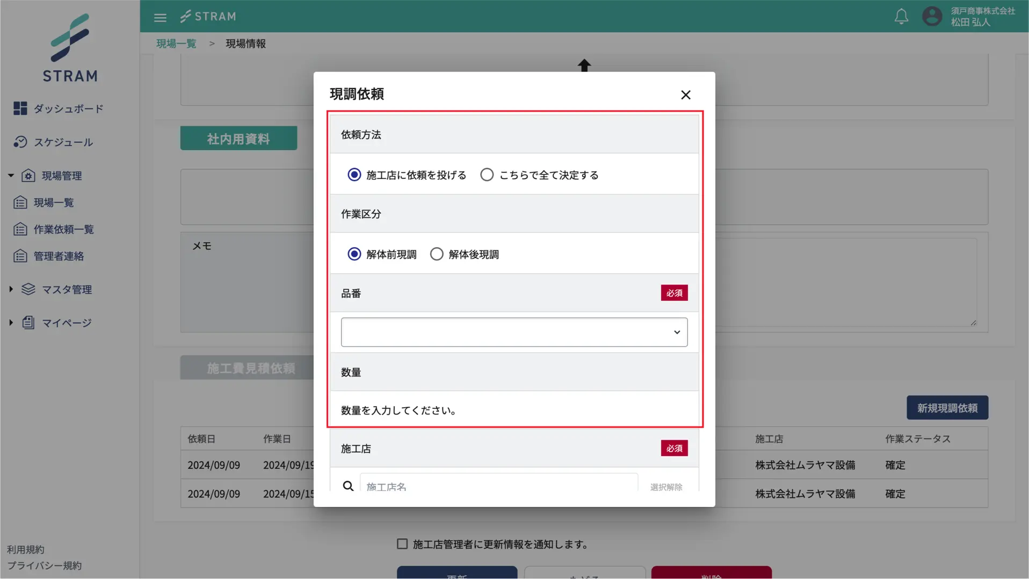1029x579 pixels.
Task: Open the hamburger navigation menu
Action: 160,17
